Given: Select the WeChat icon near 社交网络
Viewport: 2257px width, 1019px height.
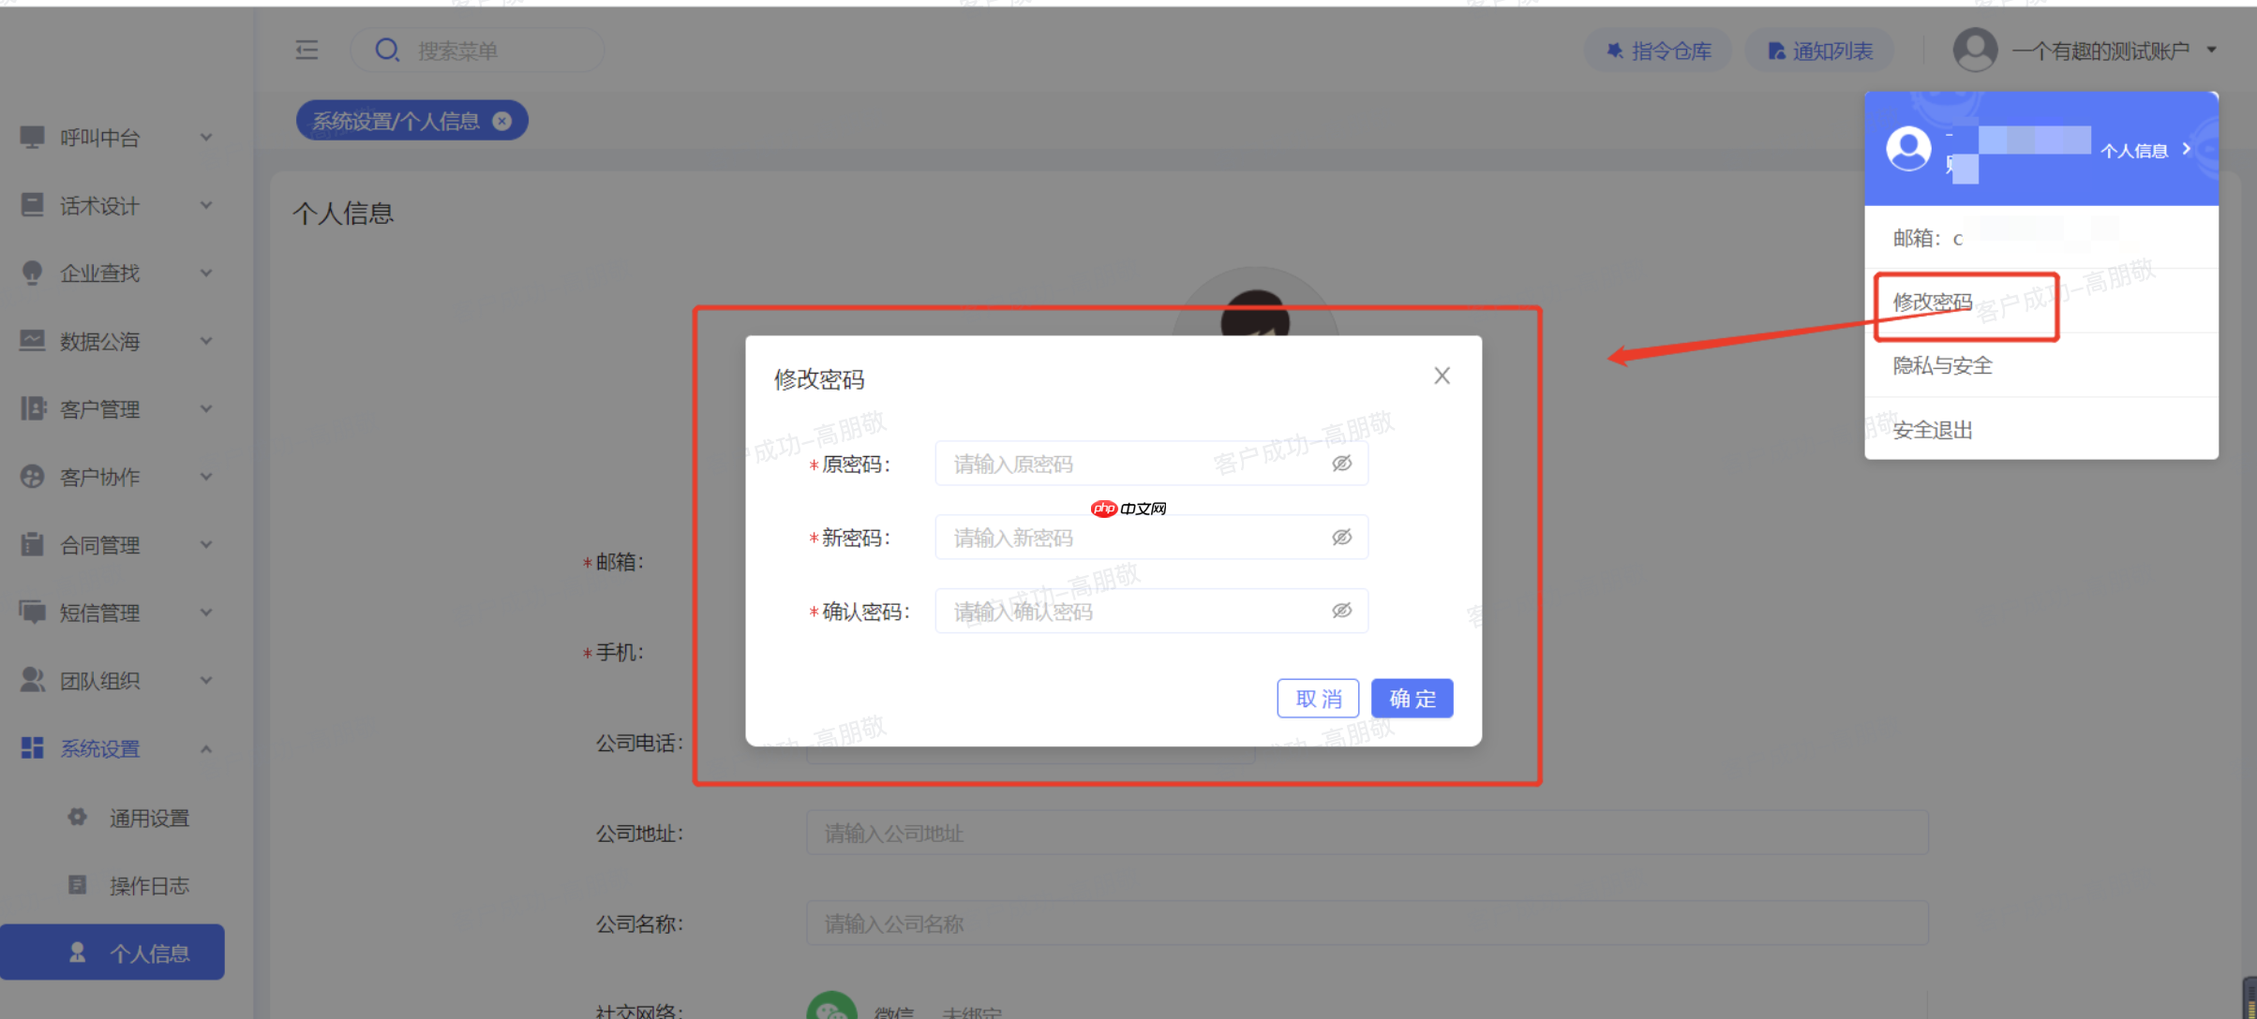Looking at the screenshot, I should click(832, 1008).
